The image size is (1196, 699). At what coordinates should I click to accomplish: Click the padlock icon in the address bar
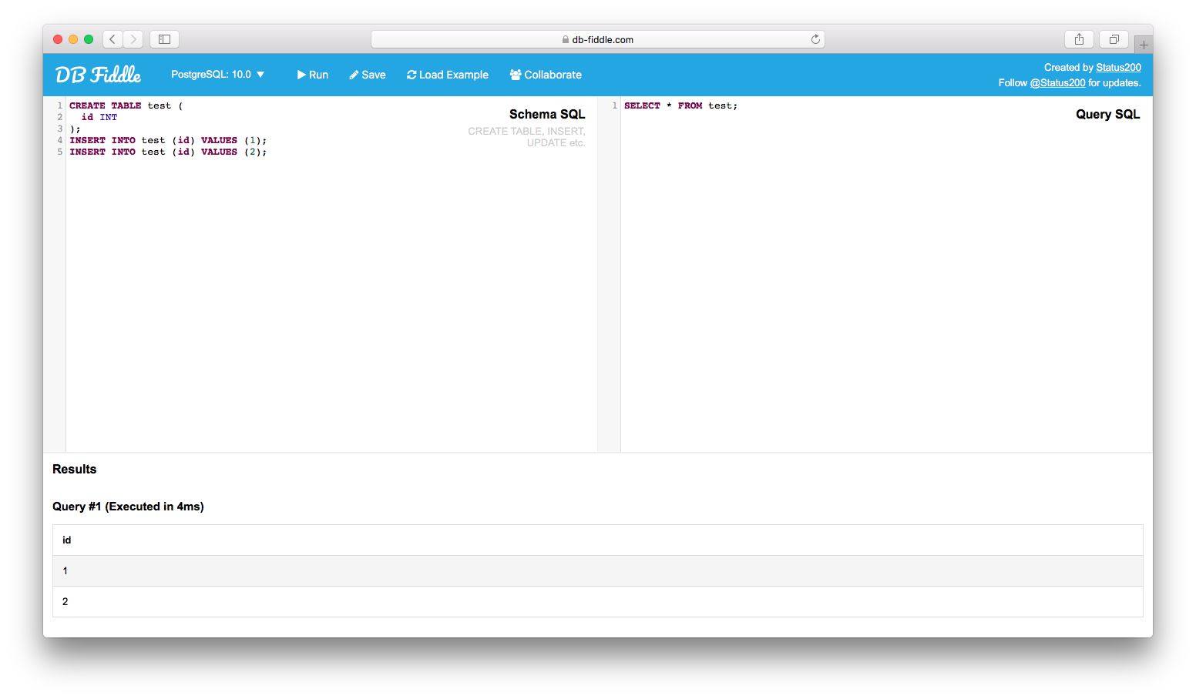tap(566, 39)
